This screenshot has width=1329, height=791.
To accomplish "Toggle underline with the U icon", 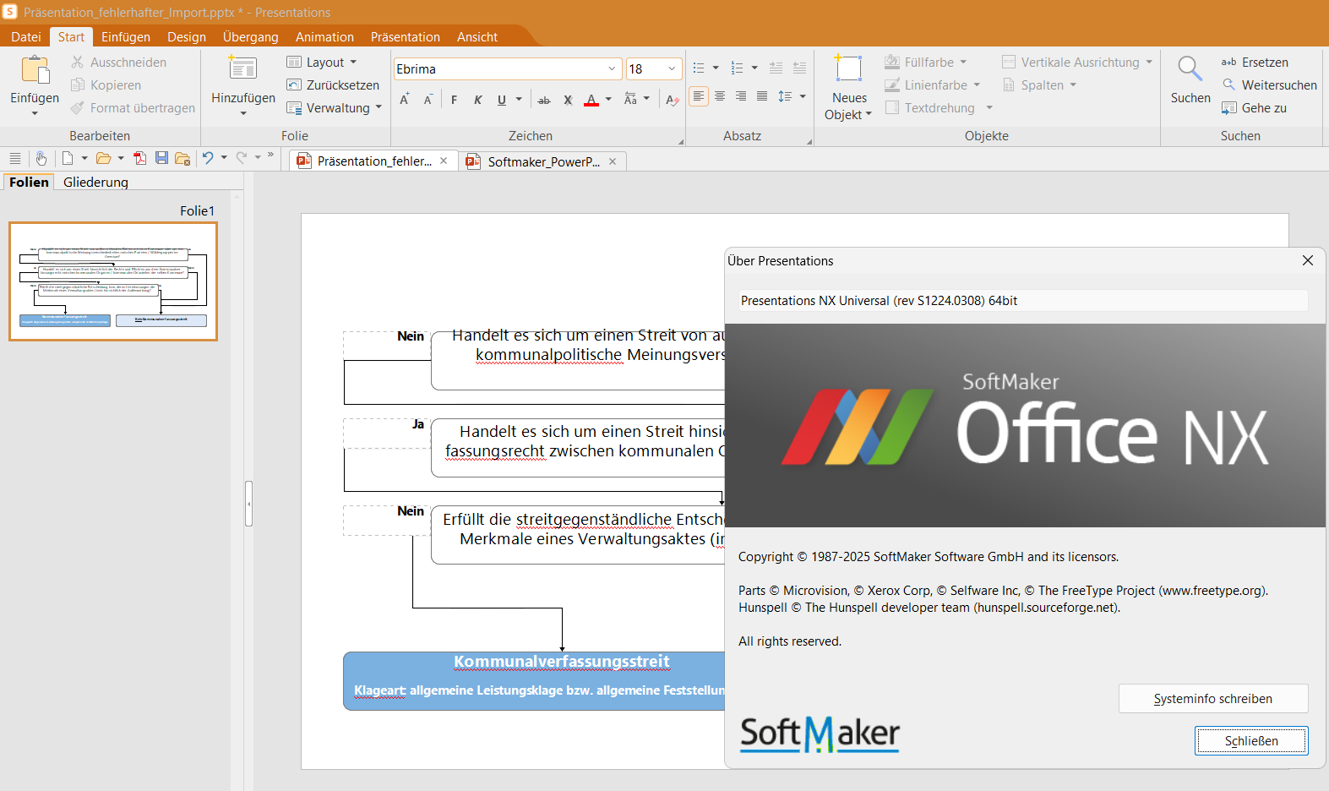I will point(501,100).
